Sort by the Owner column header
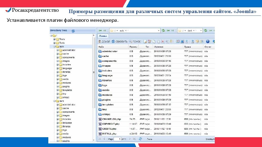Screen dimensions: 262x147 click(x=209, y=47)
